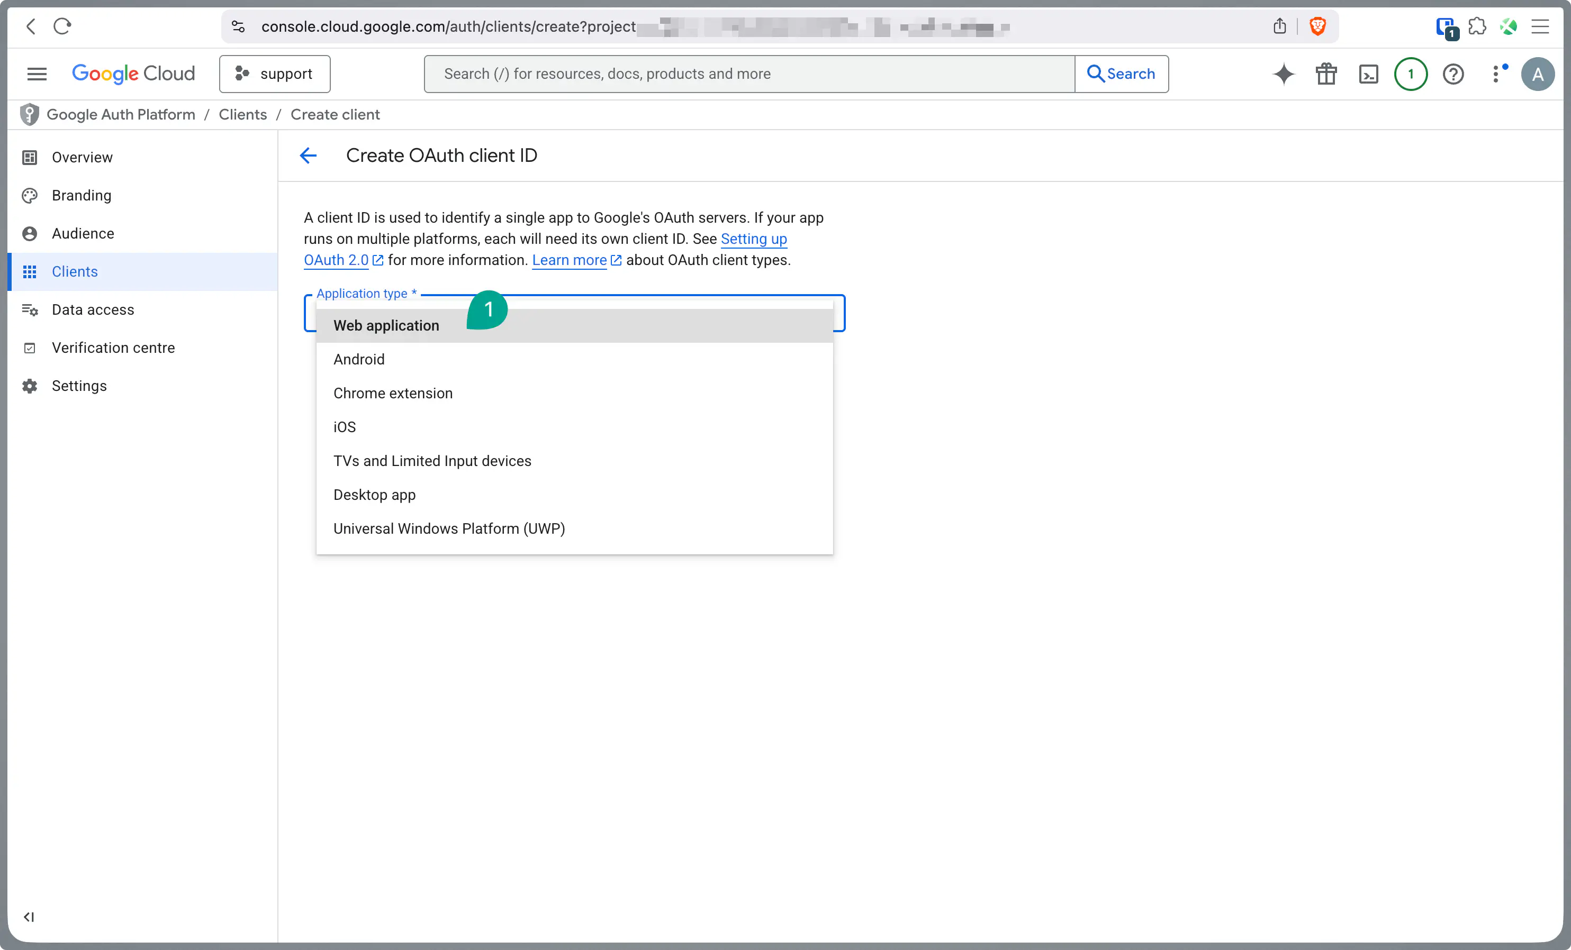
Task: Focus the resources search field
Action: pos(748,74)
